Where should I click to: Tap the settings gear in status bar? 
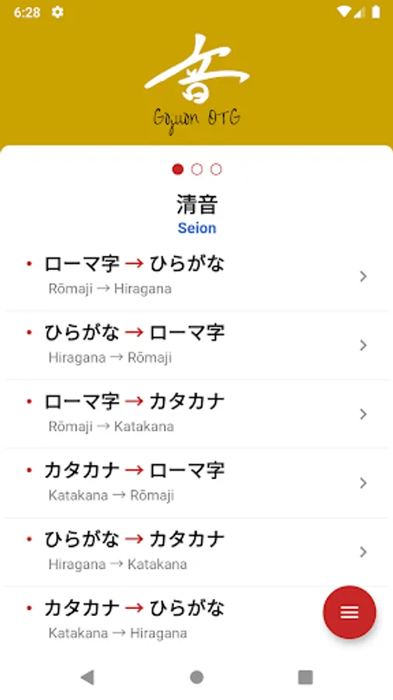coord(57,12)
